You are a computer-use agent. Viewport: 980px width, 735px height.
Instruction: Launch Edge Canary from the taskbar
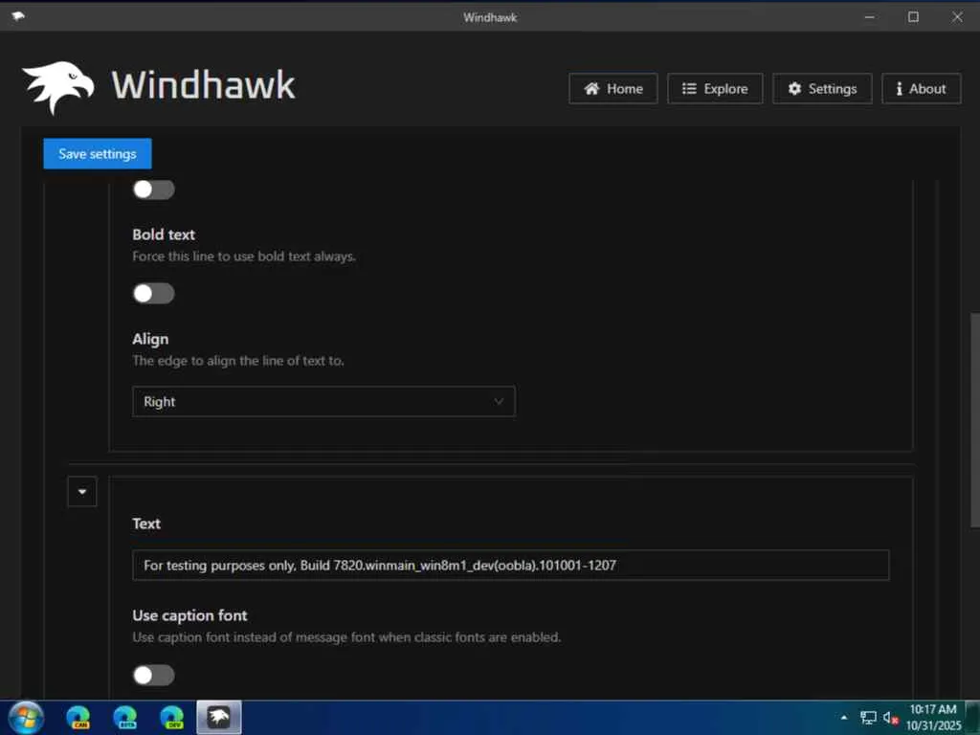78,718
